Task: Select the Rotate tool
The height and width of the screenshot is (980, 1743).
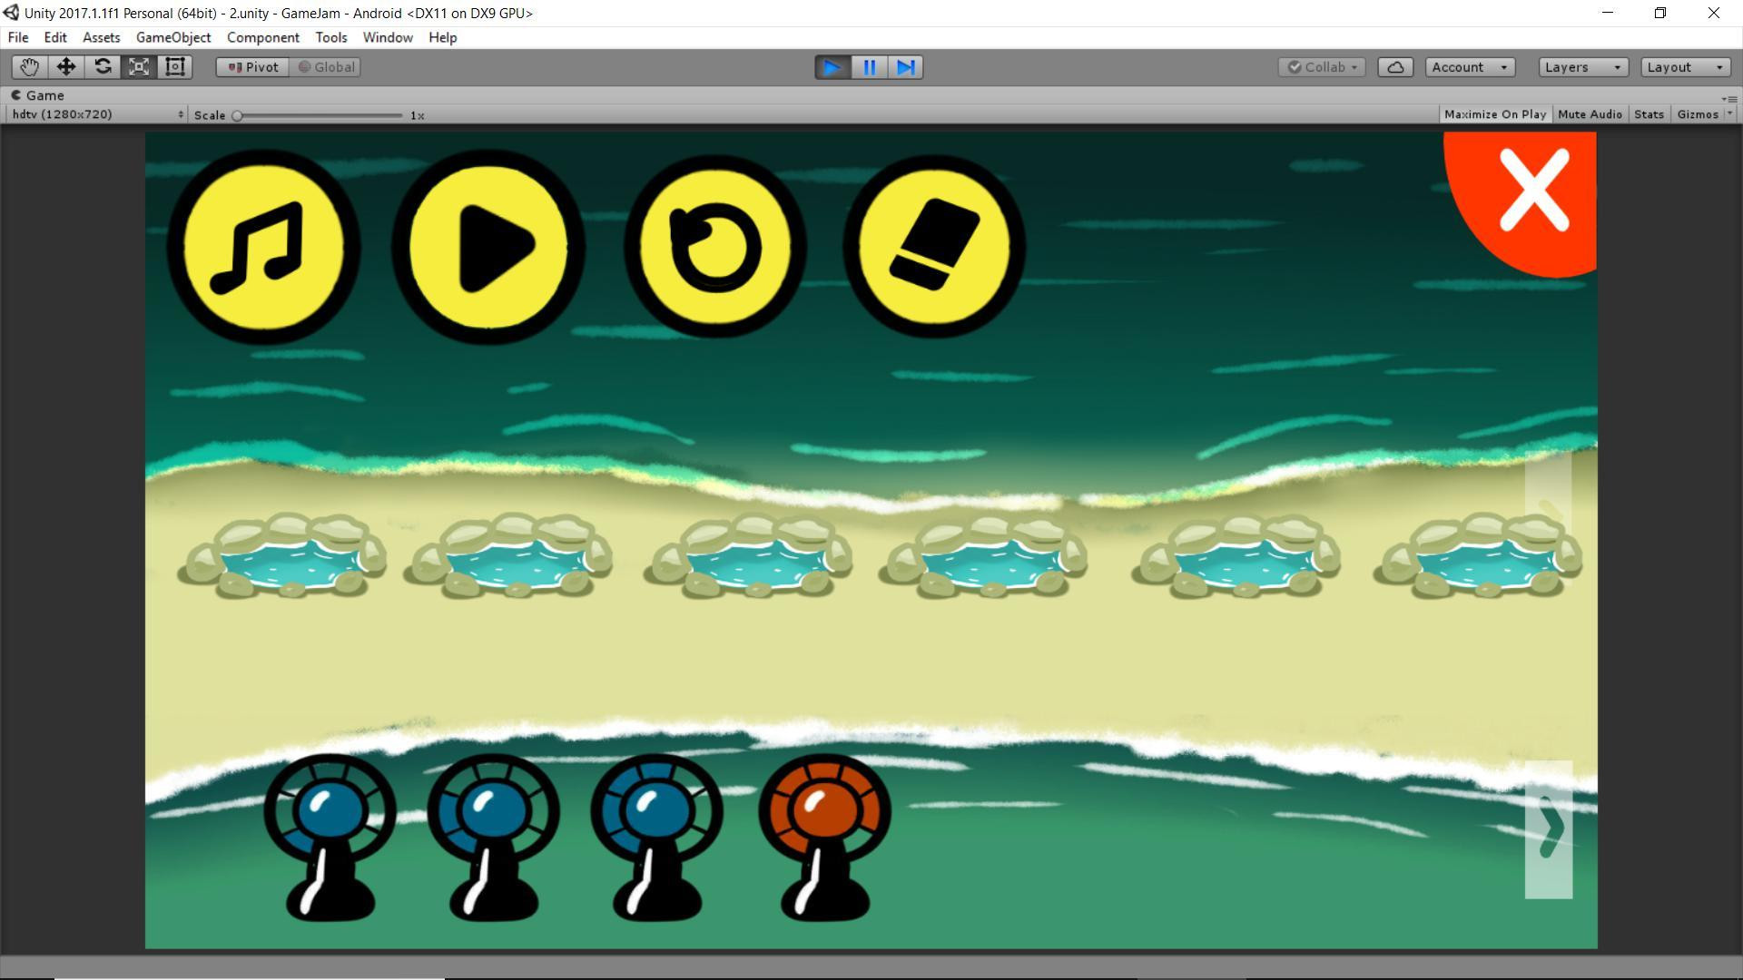Action: [x=103, y=67]
